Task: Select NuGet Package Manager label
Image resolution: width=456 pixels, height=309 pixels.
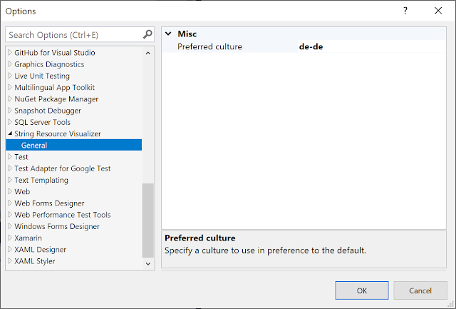Action: (56, 99)
